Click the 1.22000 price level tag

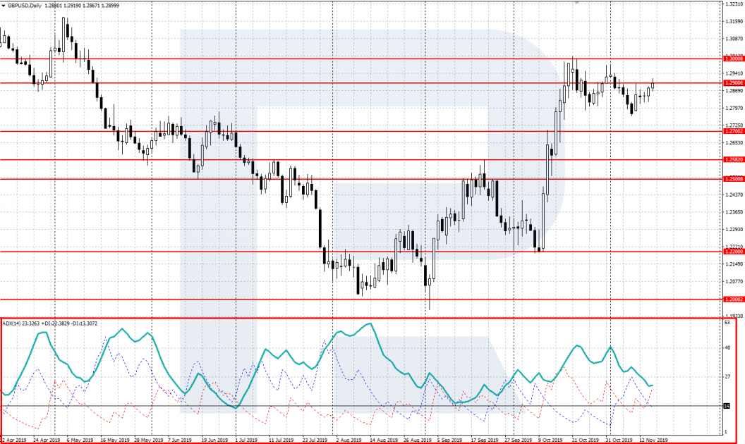click(x=734, y=252)
